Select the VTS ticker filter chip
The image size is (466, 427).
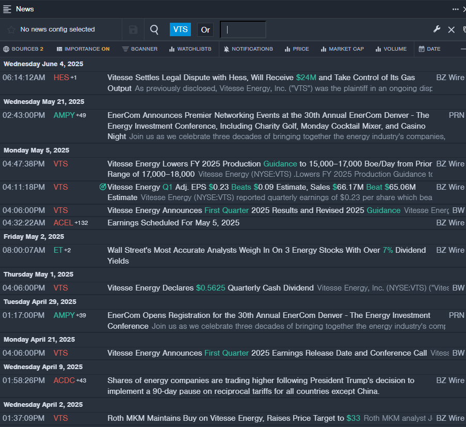click(180, 29)
